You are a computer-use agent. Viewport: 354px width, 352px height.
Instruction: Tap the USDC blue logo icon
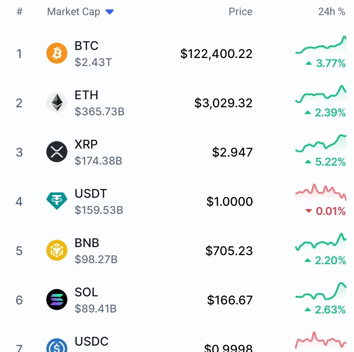(x=57, y=345)
